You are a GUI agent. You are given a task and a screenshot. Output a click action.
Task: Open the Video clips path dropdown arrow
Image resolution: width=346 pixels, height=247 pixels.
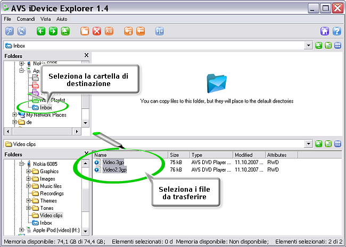309,144
